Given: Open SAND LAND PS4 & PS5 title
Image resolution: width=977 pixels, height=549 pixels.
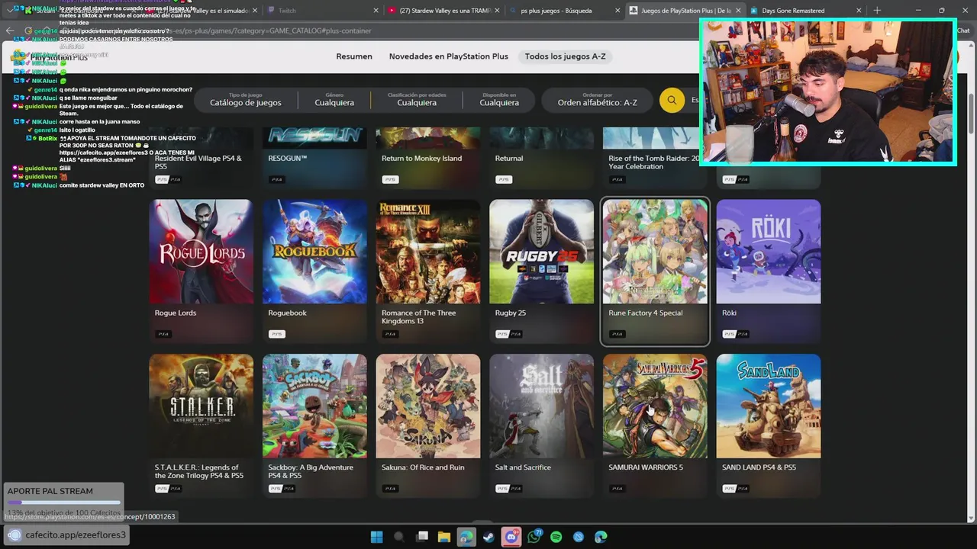Looking at the screenshot, I should pos(759,467).
